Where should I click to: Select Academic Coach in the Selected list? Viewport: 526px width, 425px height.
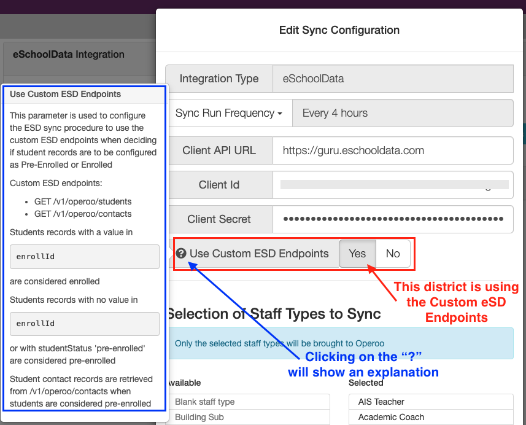point(431,417)
